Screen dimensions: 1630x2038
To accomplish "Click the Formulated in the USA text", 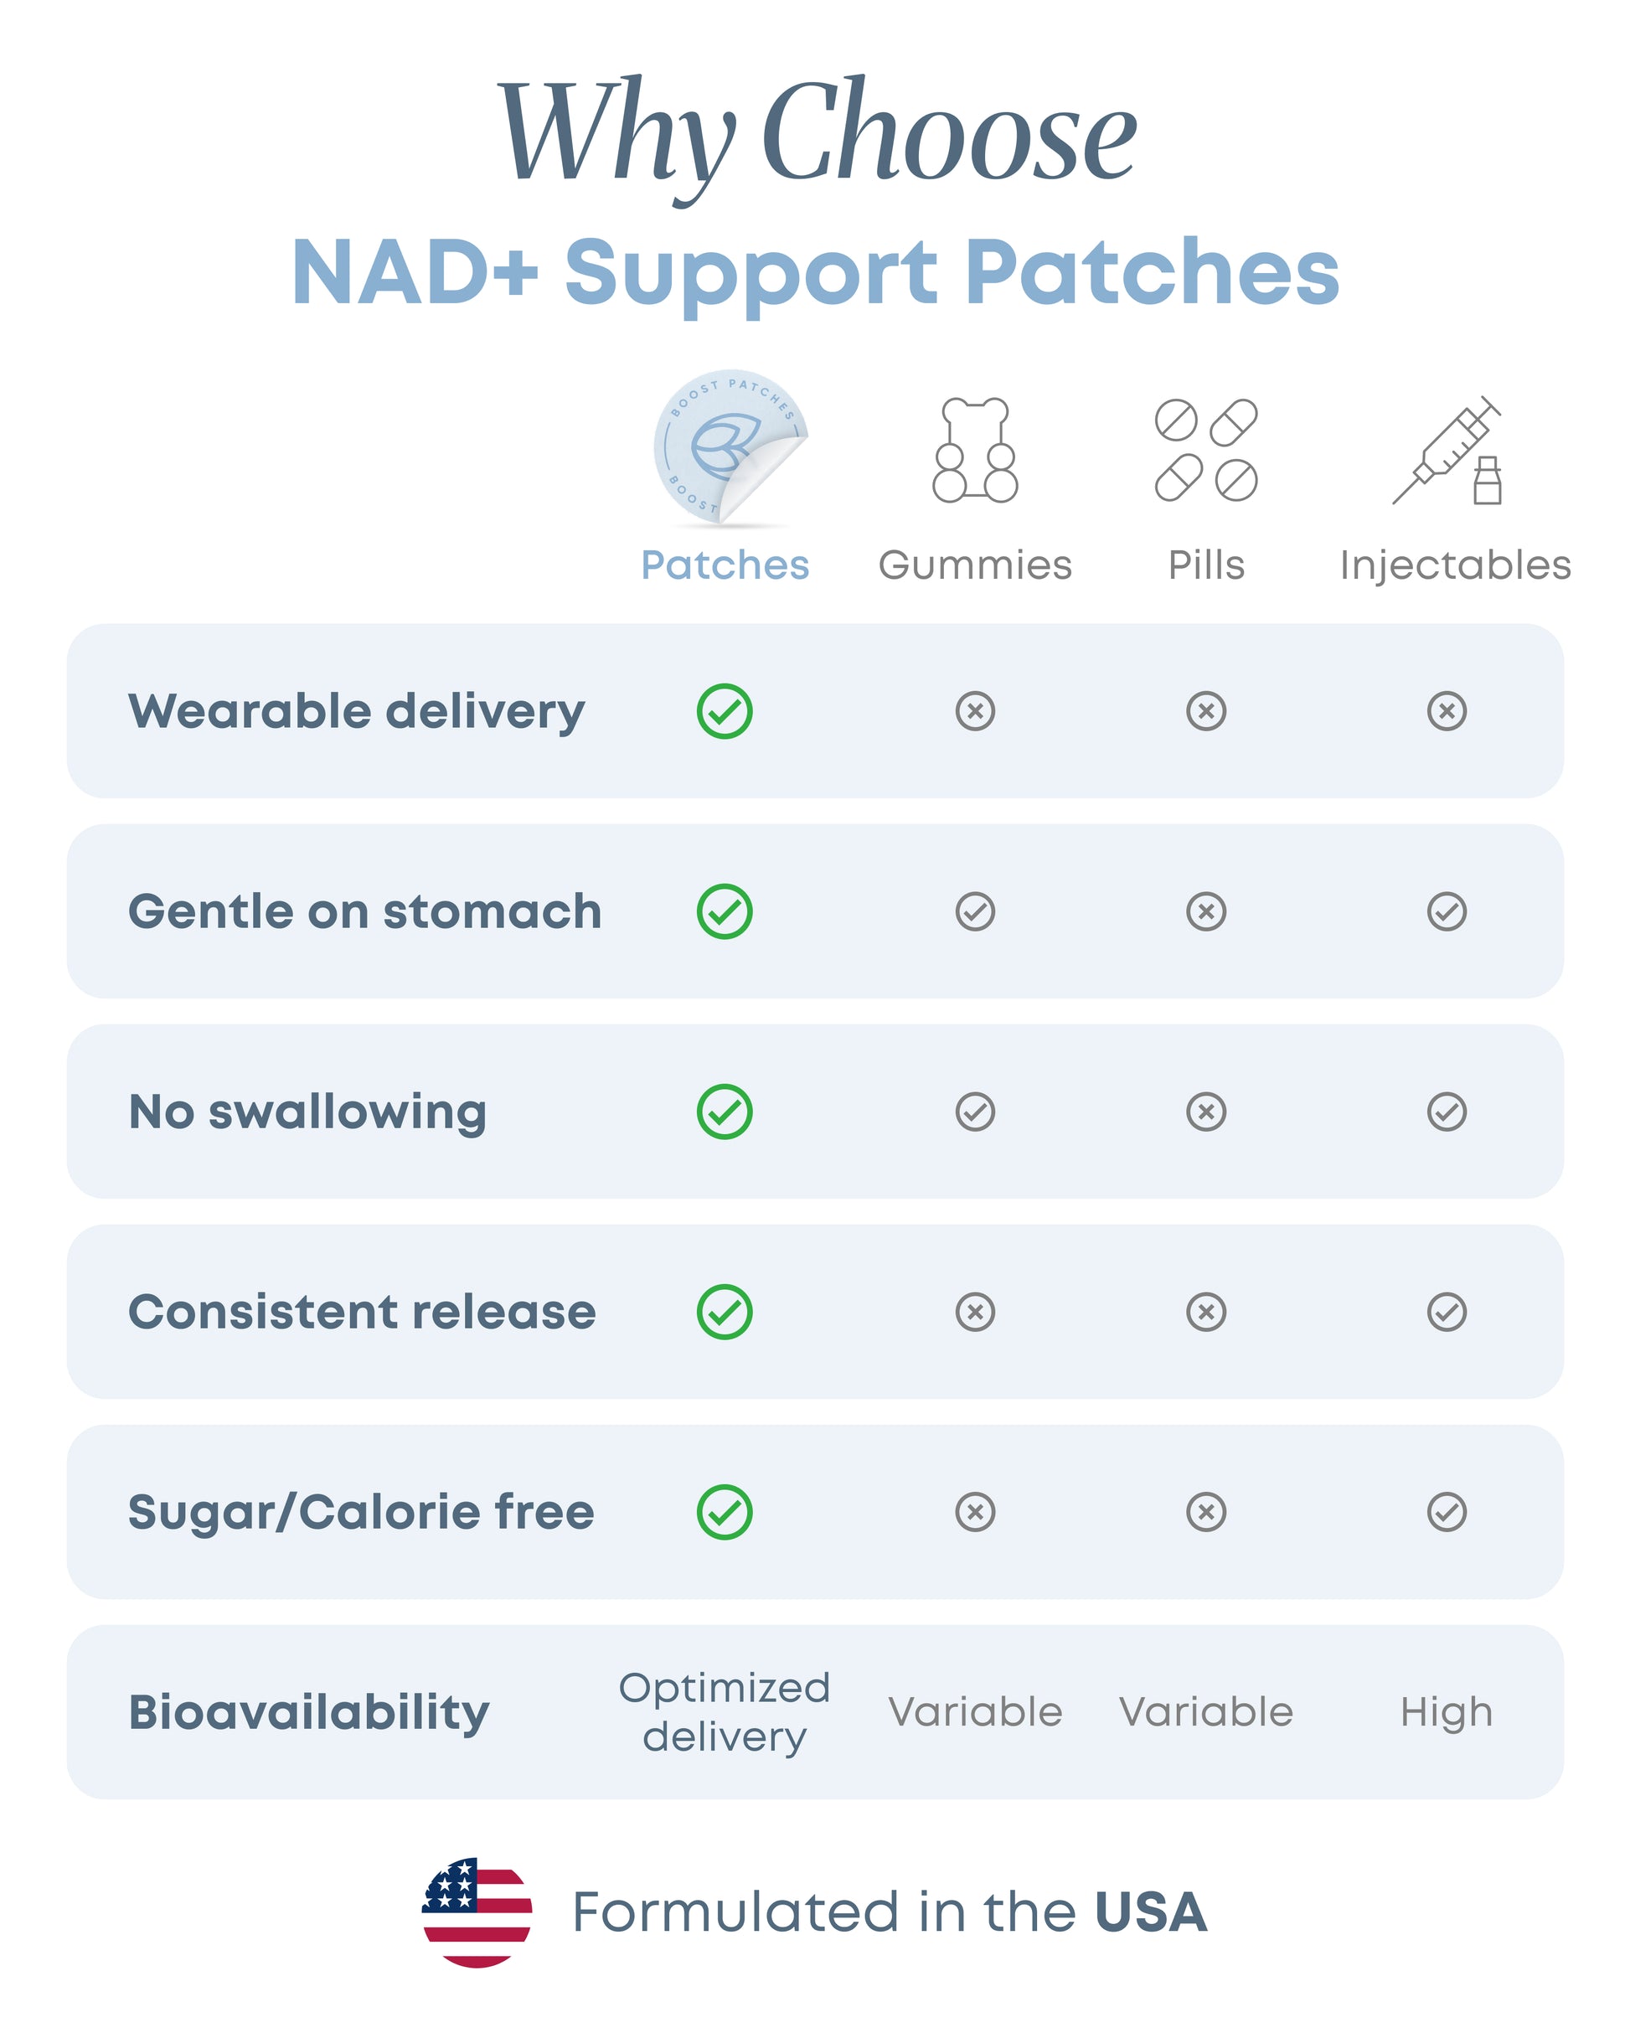I will coord(889,1912).
